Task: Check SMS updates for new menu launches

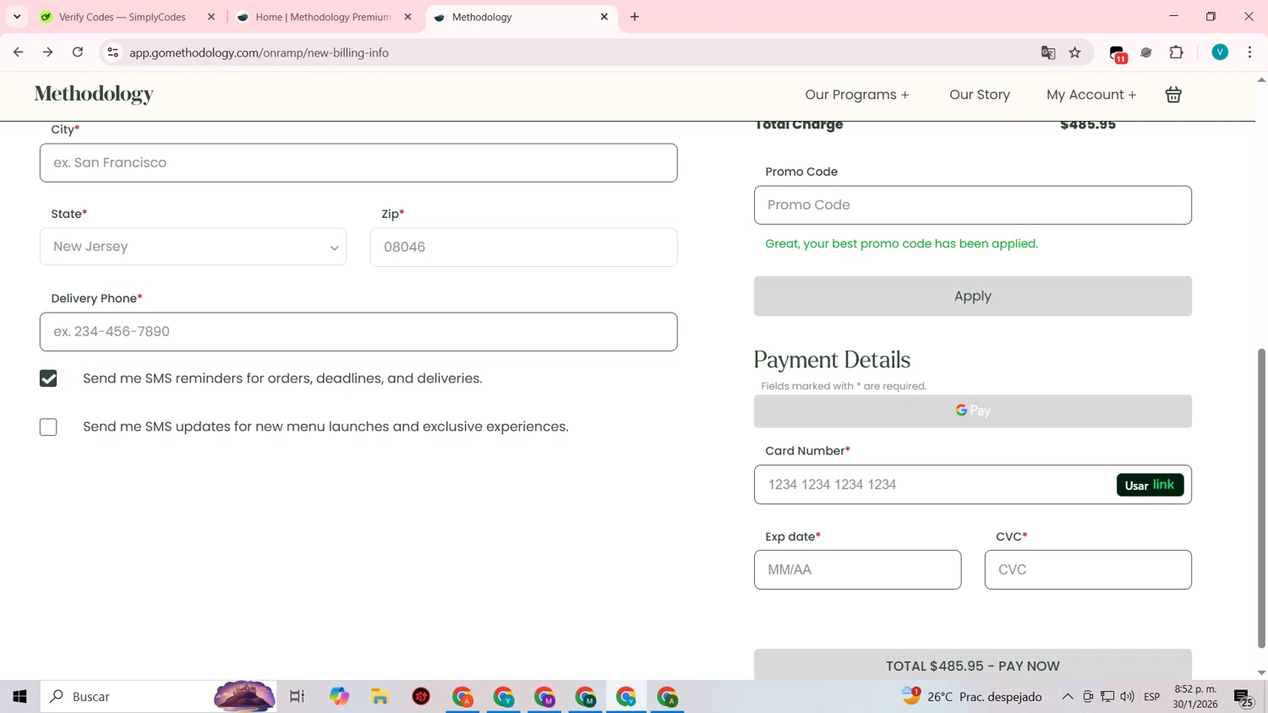Action: (48, 427)
